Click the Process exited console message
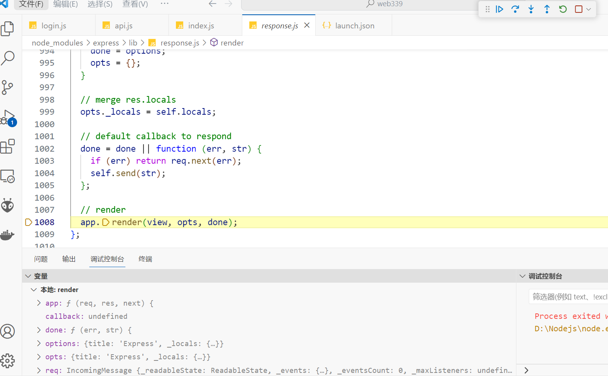The image size is (608, 376). pos(571,316)
